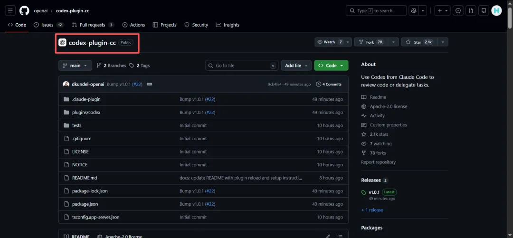The image size is (513, 238).
Task: Expand the main branch selector dropdown
Action: click(x=75, y=66)
